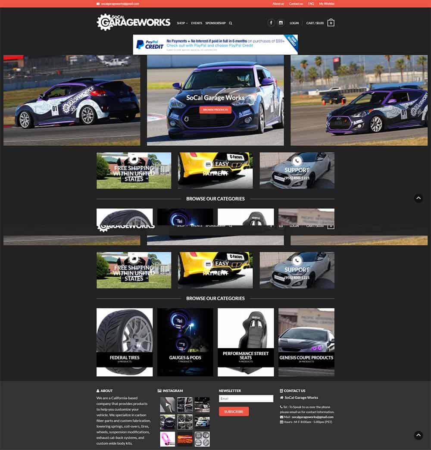Screen dimensions: 431x450
Task: Click the PayPal Credit banner
Action: [x=215, y=44]
